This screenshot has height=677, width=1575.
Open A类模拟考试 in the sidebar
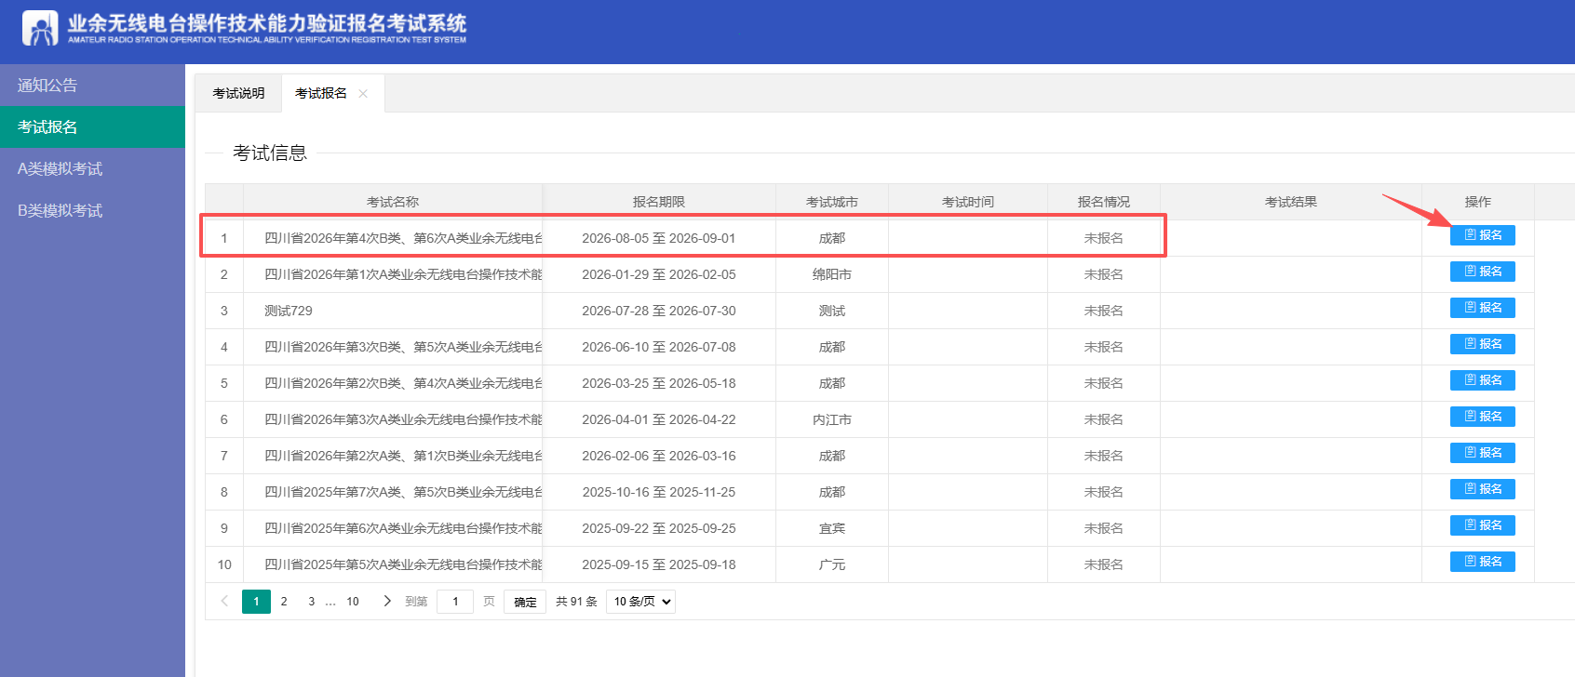coord(92,168)
